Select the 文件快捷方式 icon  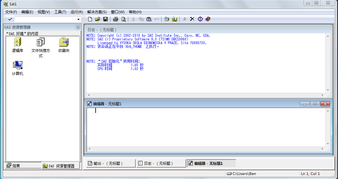(40, 48)
